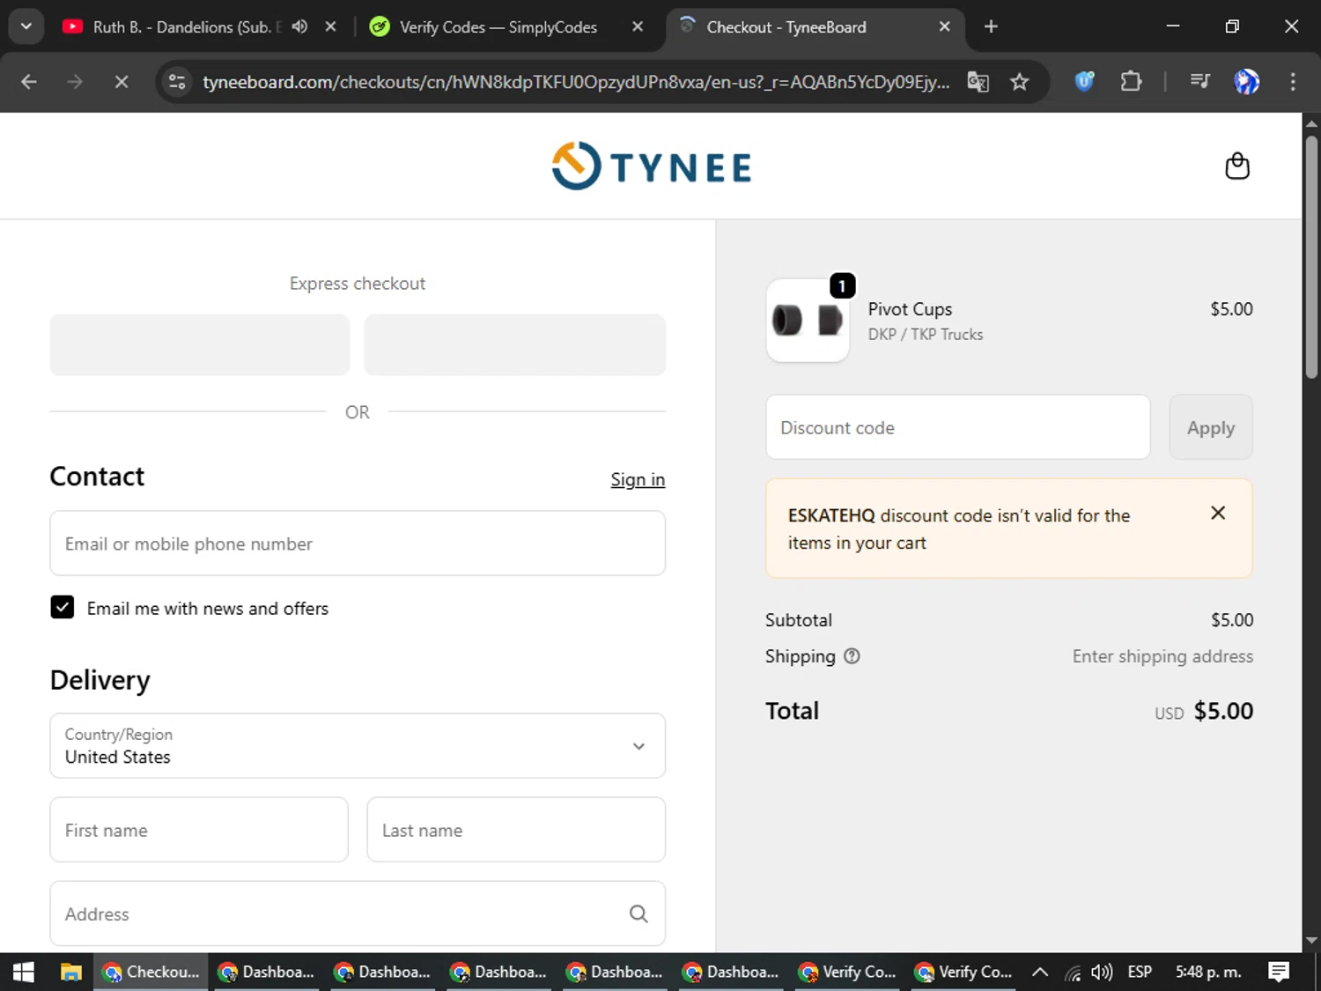Mute the Ruth B. Dandelions tab audio
This screenshot has width=1321, height=991.
(300, 26)
